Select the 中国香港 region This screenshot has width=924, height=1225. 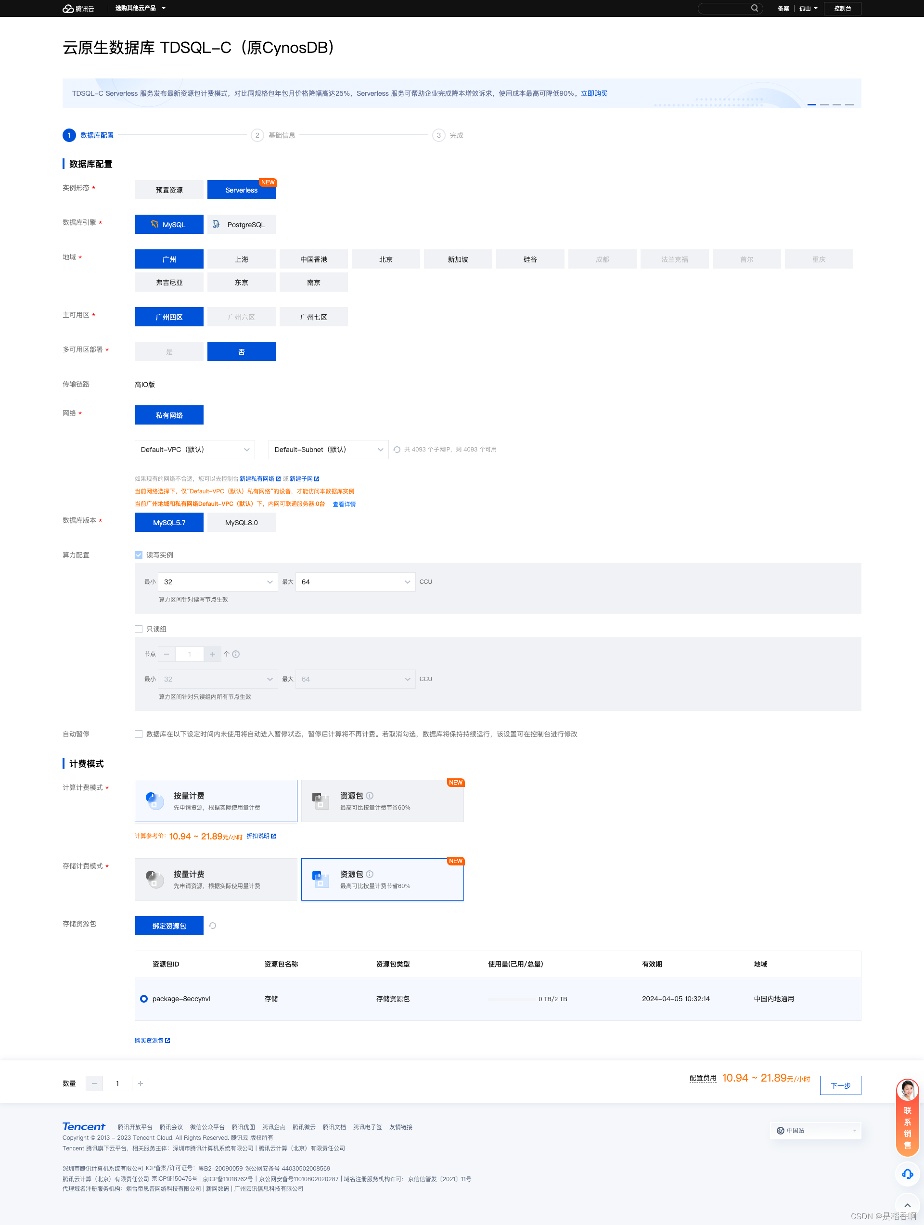coord(314,259)
